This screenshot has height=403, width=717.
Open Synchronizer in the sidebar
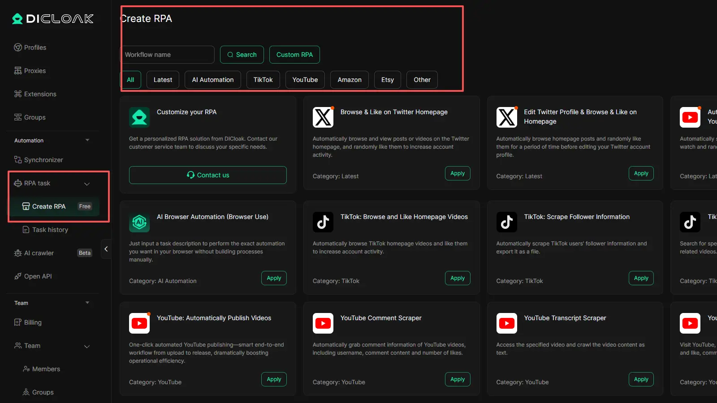tap(43, 160)
